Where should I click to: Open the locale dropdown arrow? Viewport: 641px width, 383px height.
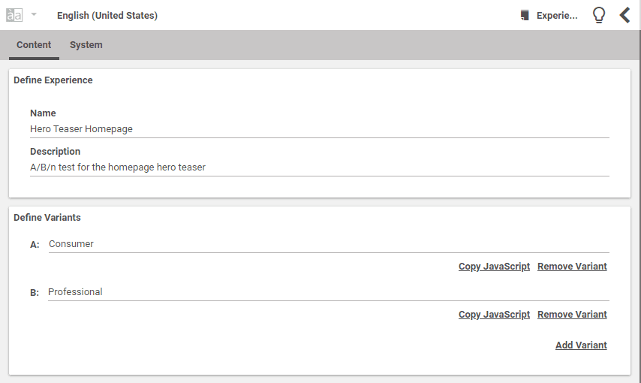34,15
